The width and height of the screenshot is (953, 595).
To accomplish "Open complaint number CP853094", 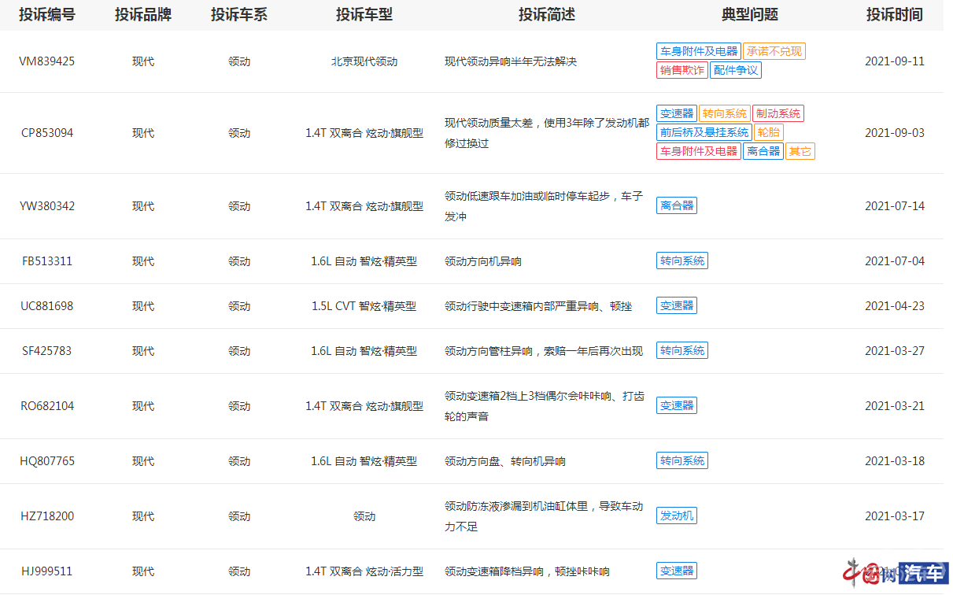I will coord(47,133).
